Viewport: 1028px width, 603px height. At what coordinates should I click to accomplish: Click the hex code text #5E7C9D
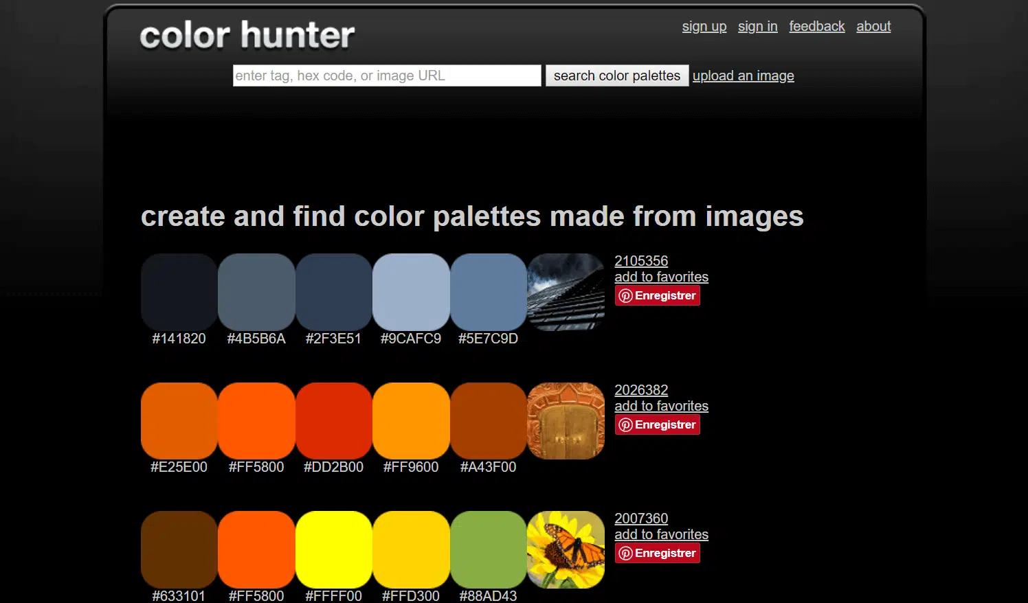coord(489,339)
